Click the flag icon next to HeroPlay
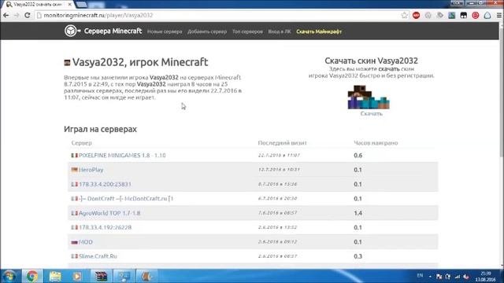The width and height of the screenshot is (504, 283). click(x=74, y=170)
